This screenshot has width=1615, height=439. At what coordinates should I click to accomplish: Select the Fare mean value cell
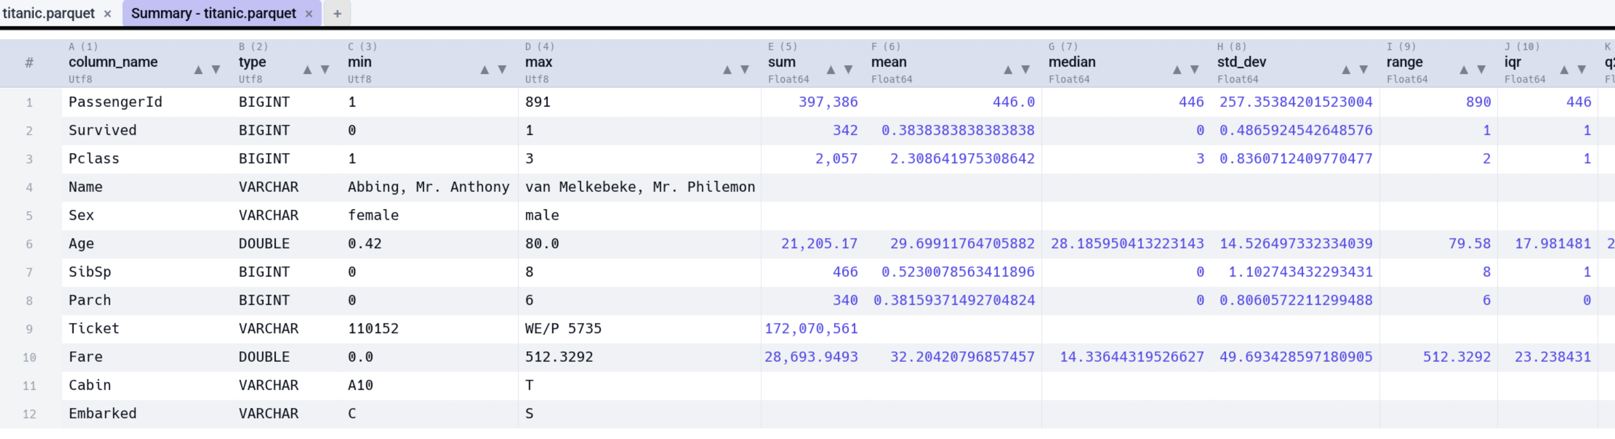point(953,357)
